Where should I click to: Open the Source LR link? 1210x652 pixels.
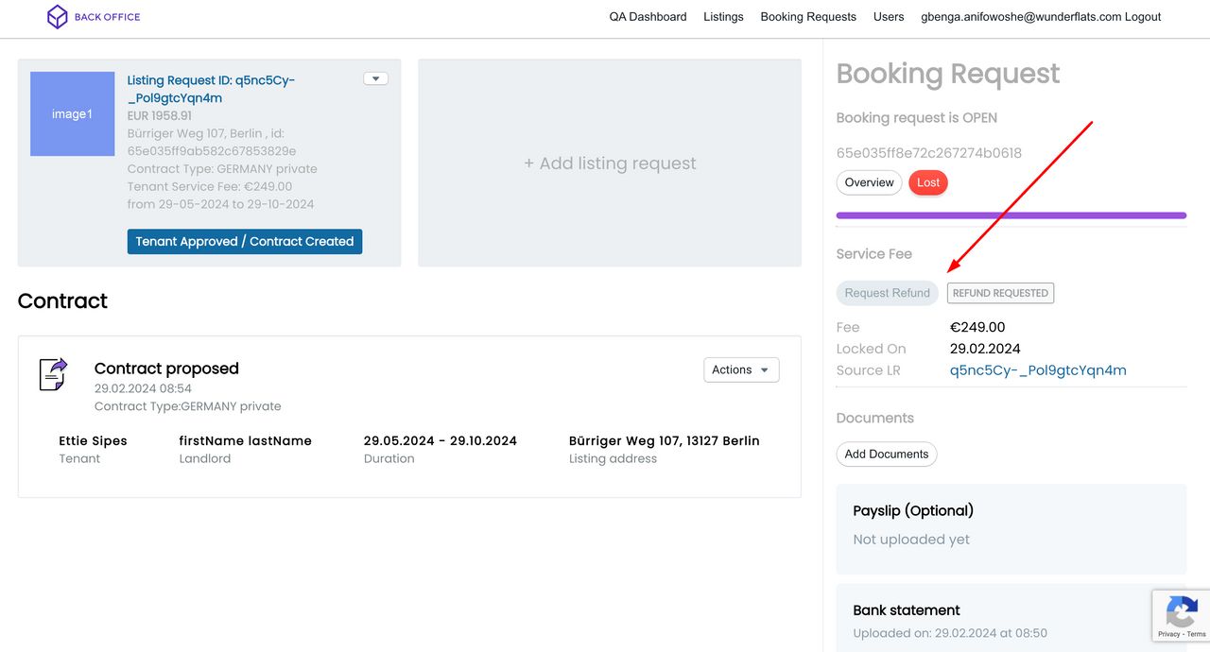1038,370
